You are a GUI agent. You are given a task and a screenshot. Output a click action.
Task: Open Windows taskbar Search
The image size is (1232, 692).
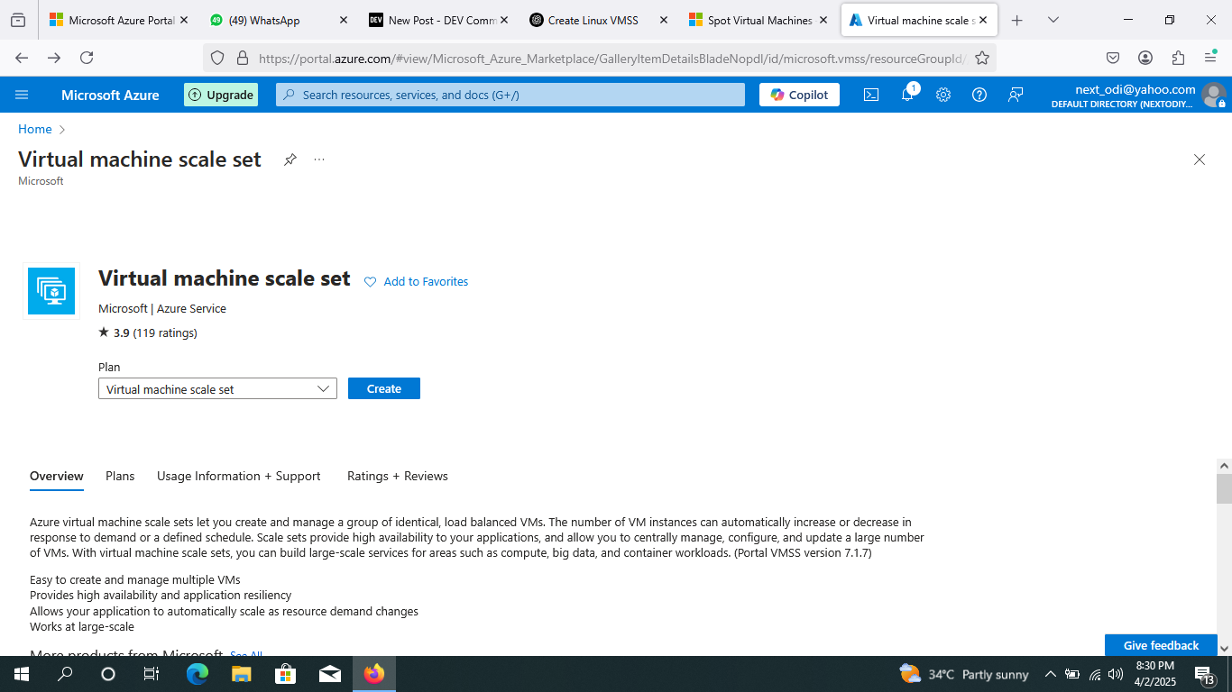65,674
